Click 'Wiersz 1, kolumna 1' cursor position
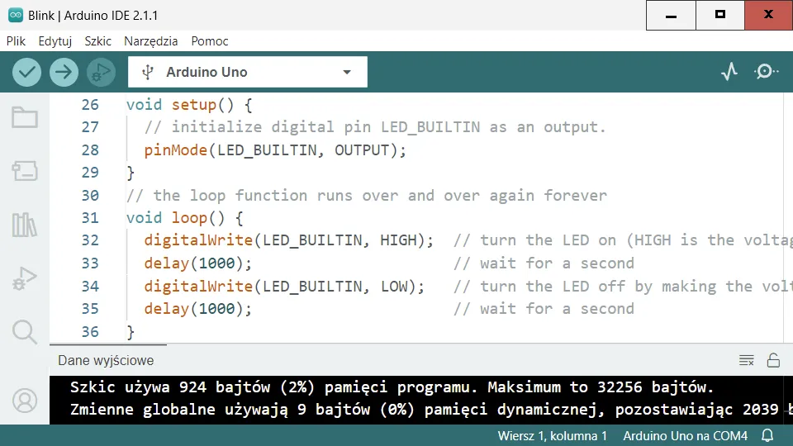 tap(553, 436)
